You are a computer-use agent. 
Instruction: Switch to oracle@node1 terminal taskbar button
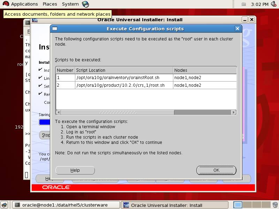(66, 205)
